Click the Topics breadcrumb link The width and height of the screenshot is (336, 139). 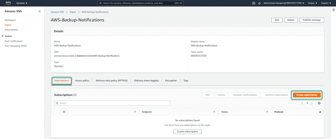coord(73,12)
